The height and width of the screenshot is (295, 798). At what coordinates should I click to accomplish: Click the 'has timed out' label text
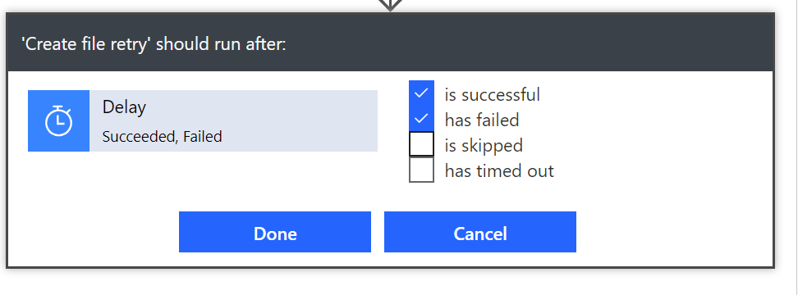coord(499,171)
